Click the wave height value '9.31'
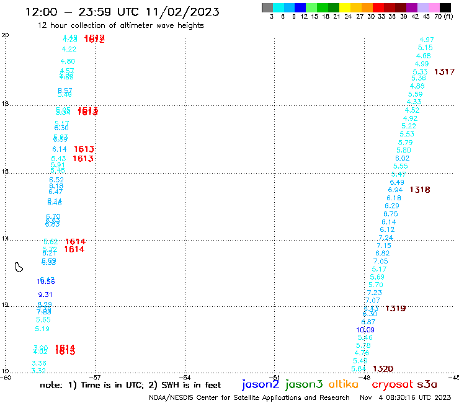Image resolution: width=459 pixels, height=403 pixels. tap(45, 294)
